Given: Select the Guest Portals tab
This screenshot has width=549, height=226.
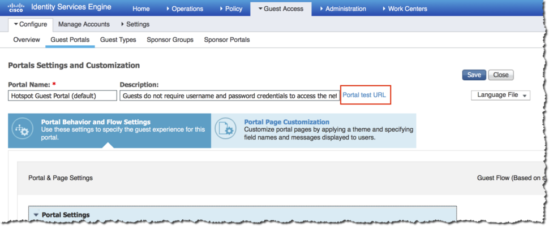Looking at the screenshot, I should [x=70, y=40].
